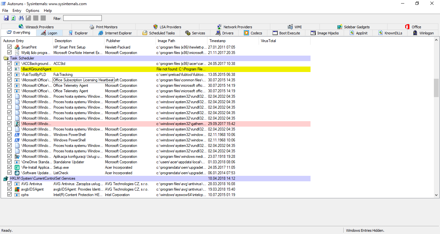Uncheck the Wyślij &do progra... checkbox

pos(10,53)
